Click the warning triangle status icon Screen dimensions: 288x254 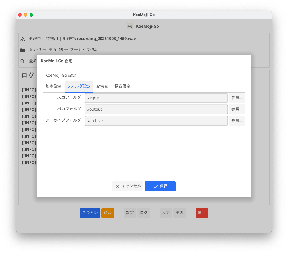(x=23, y=39)
